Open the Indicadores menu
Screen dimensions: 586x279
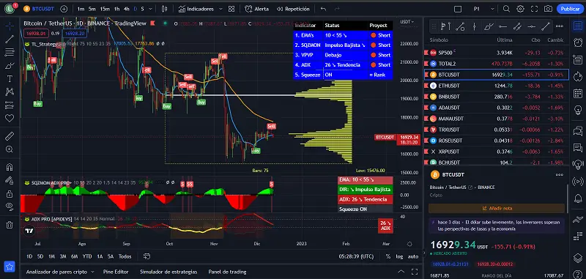point(196,9)
